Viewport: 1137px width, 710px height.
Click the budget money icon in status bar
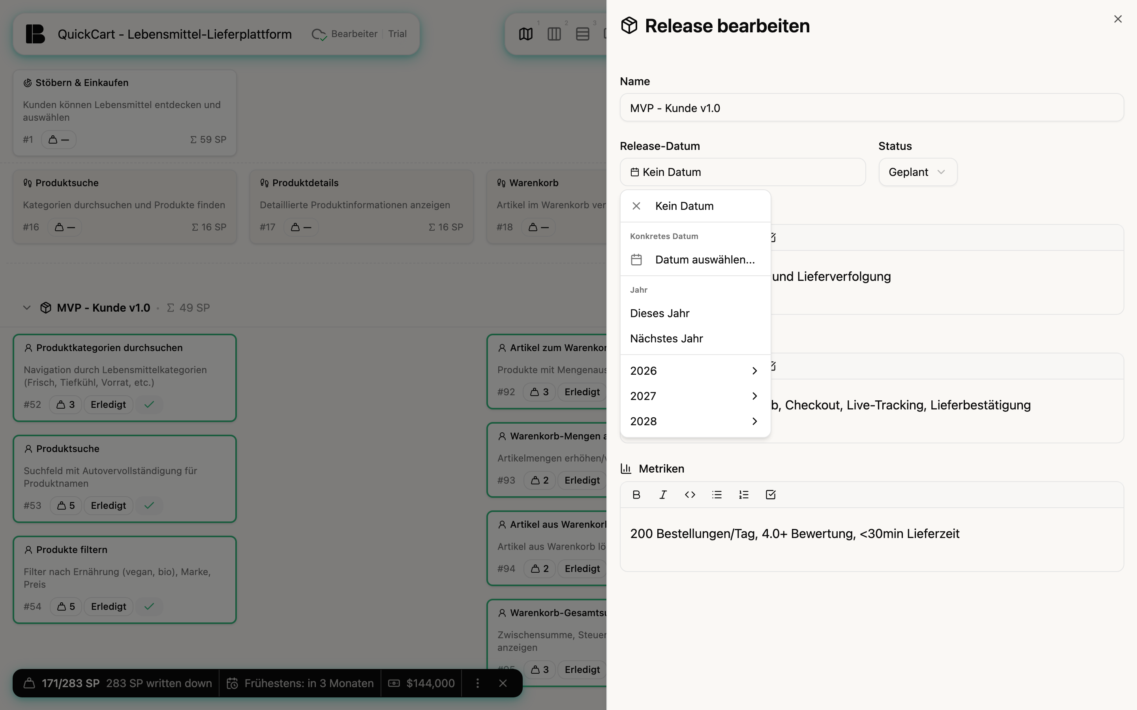point(394,683)
